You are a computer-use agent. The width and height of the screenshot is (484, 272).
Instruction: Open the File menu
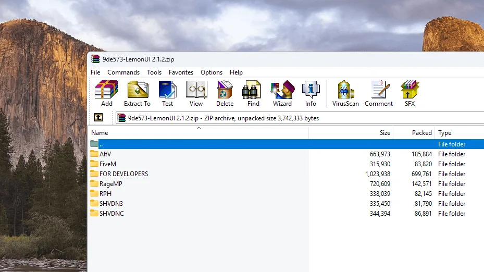click(95, 72)
